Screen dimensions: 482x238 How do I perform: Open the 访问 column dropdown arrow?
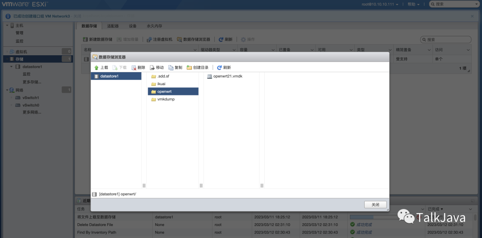(468, 50)
